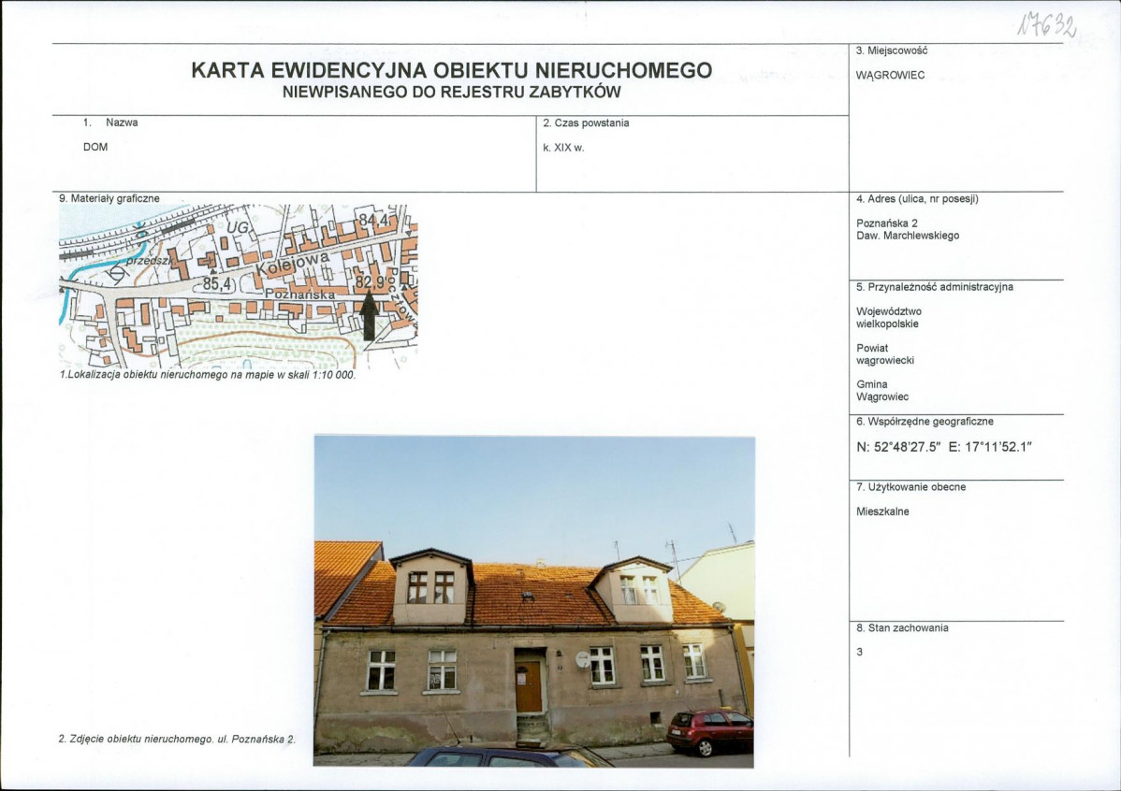1121x791 pixels.
Task: Click the longitude coordinate E: 17°11'52.1"
Action: point(990,447)
